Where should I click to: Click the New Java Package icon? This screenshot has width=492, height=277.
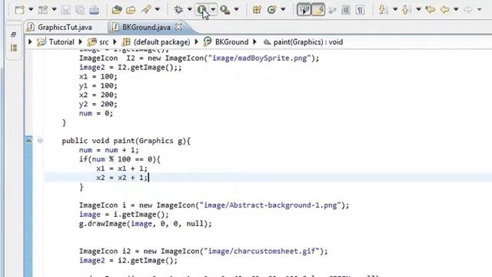tap(258, 10)
